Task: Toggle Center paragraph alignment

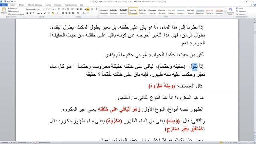Action: 66,13
